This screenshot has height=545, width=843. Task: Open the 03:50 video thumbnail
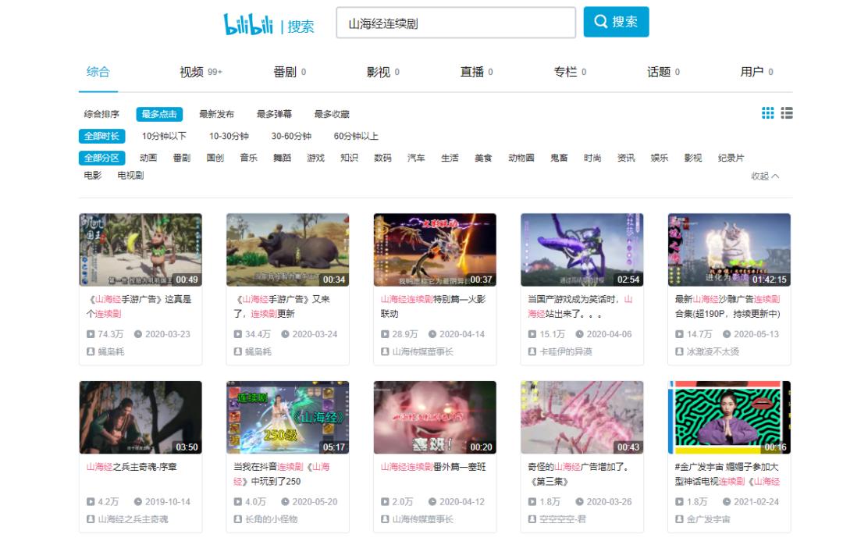pos(140,418)
